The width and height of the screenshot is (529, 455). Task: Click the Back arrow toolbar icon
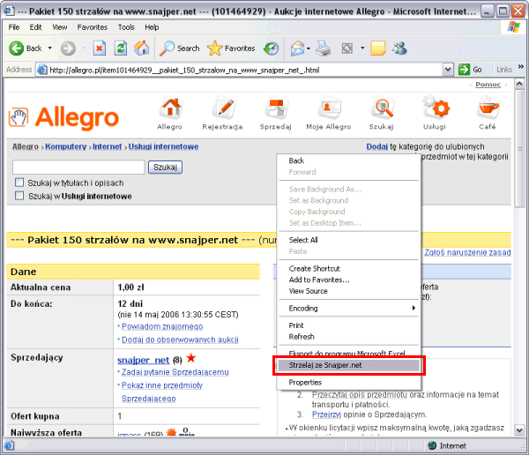pyautogui.click(x=16, y=48)
